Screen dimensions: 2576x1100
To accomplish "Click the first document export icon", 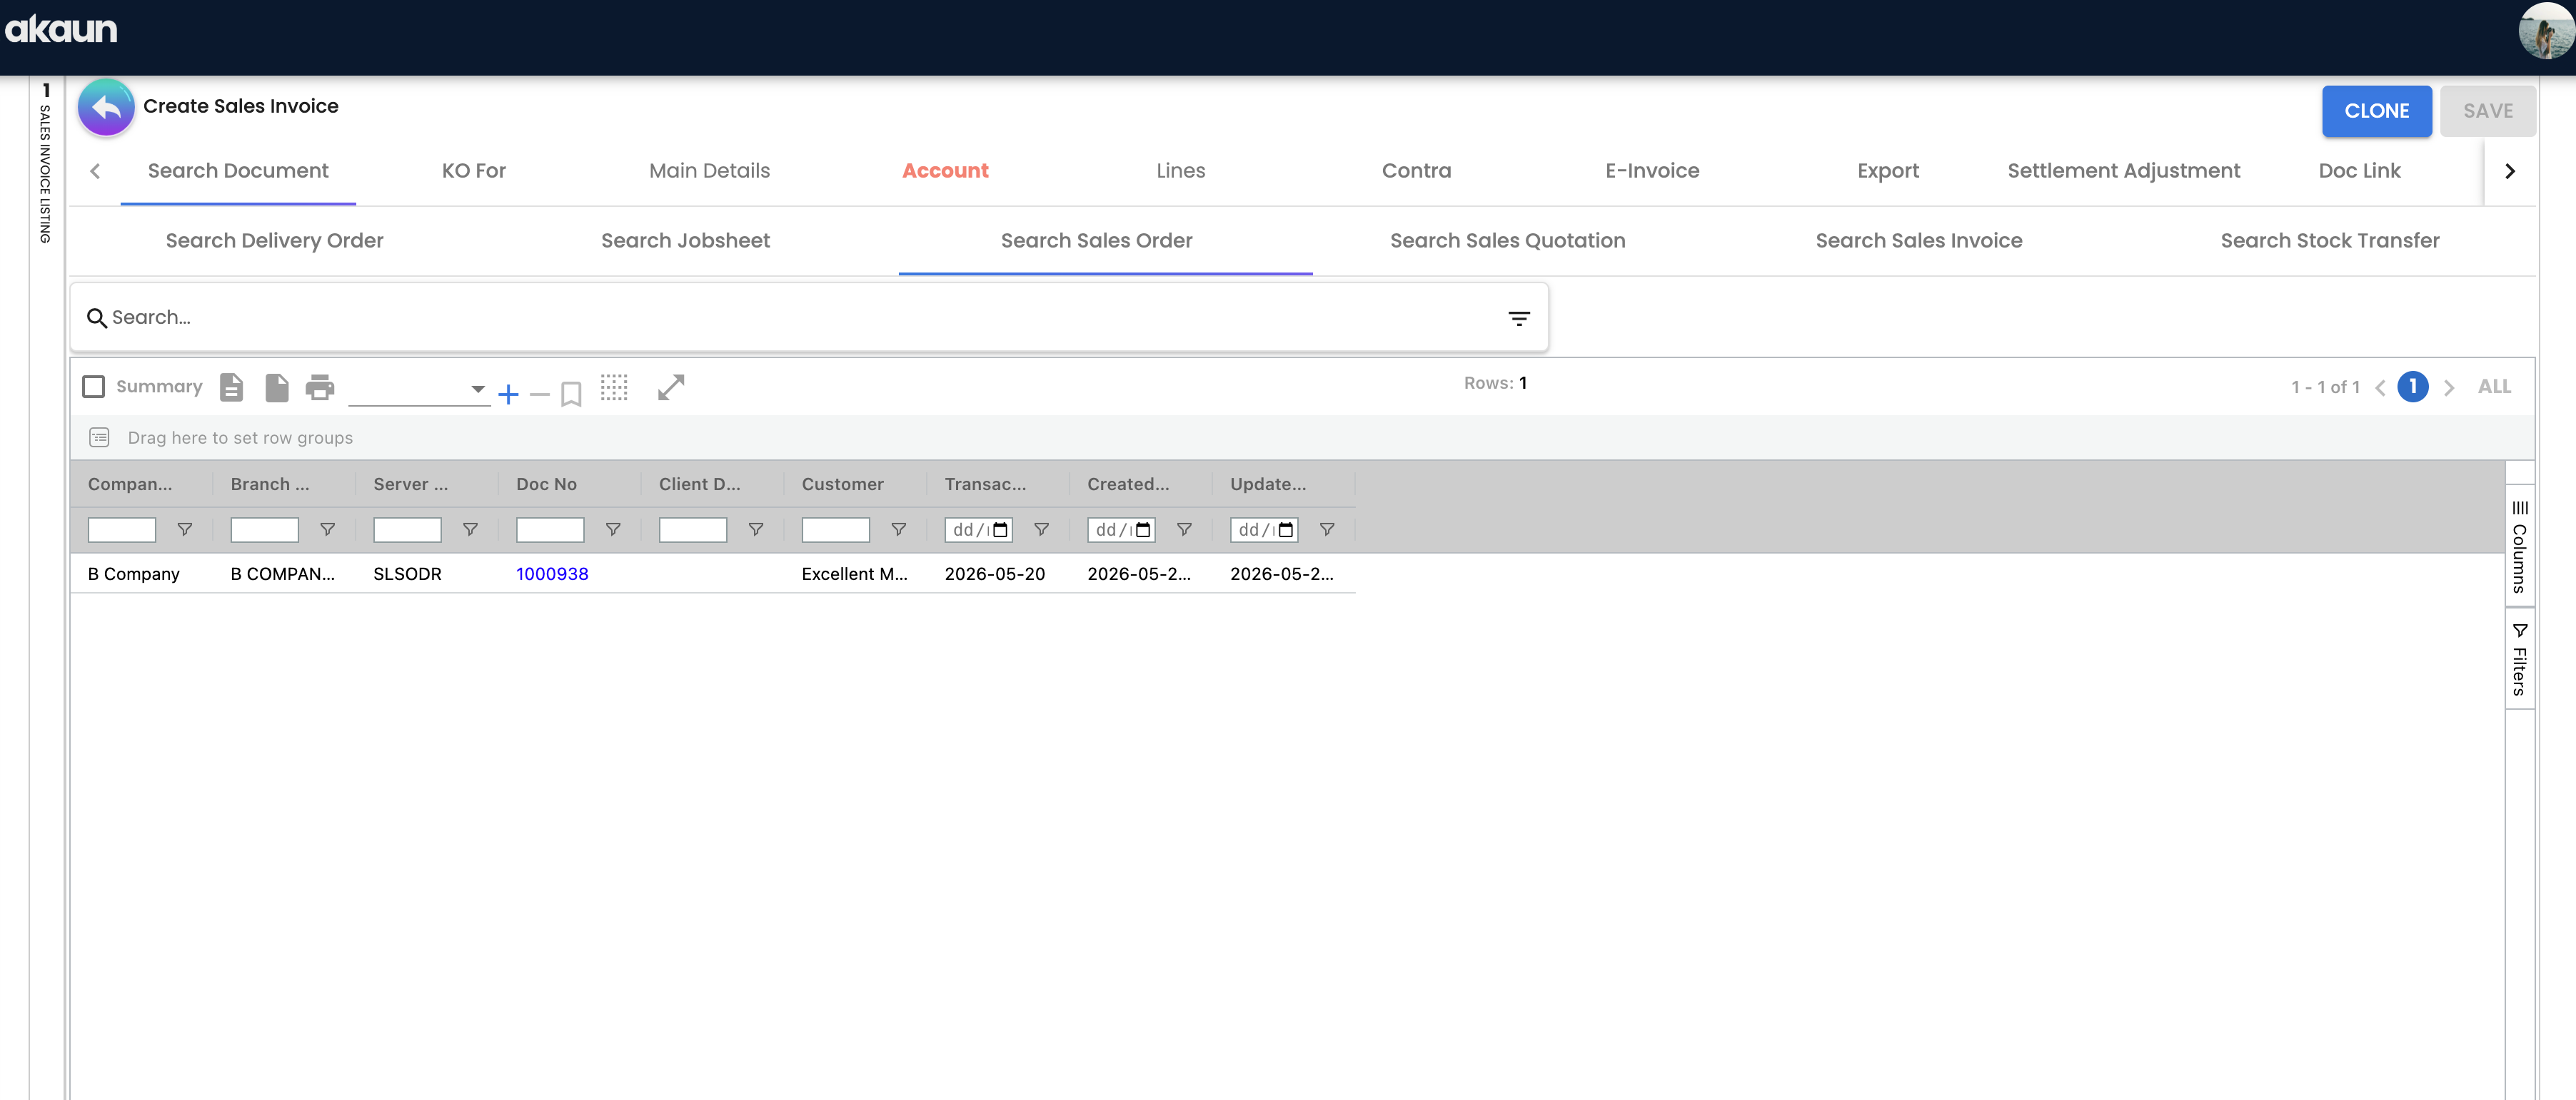I will pos(231,387).
